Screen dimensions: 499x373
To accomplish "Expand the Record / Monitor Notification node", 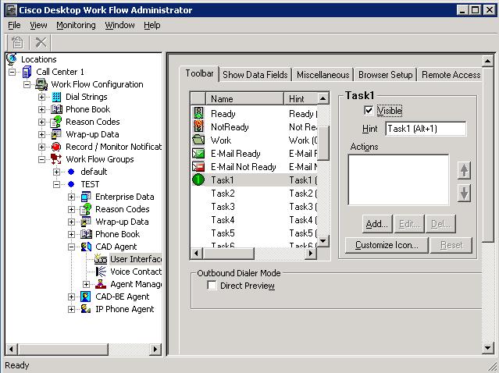I will click(41, 147).
